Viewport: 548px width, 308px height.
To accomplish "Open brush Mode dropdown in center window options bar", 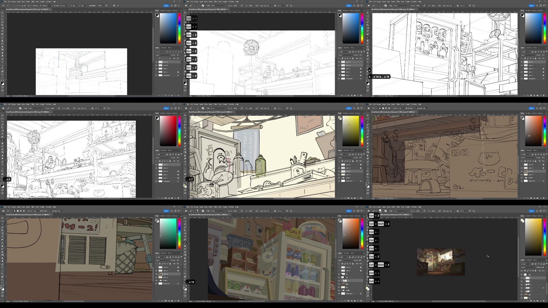I will click(x=218, y=108).
